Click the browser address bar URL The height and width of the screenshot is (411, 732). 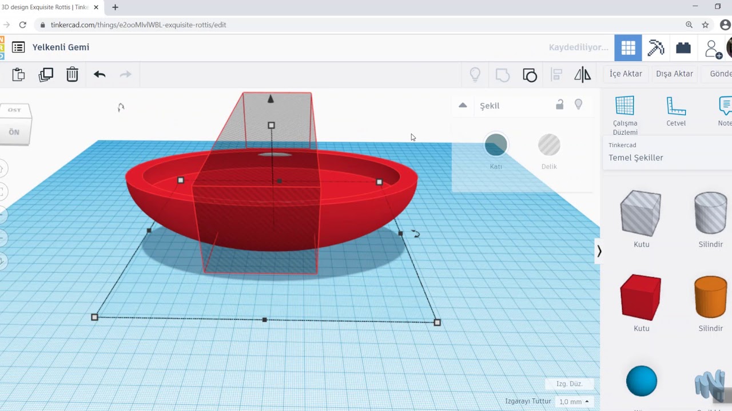138,25
